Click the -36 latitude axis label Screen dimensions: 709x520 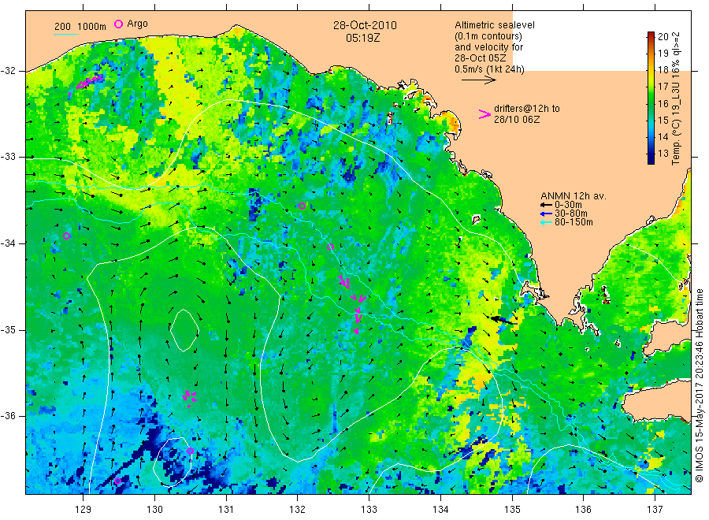pos(8,416)
